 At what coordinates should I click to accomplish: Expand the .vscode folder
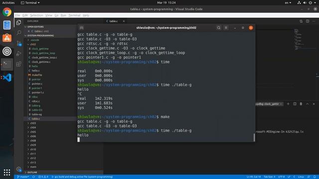coord(33,40)
